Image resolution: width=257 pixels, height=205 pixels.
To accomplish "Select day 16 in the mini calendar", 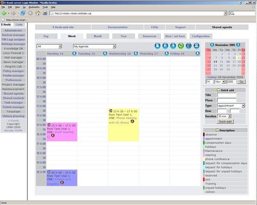I will 228,62.
